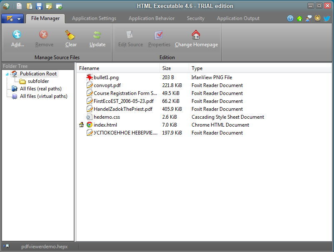This screenshot has width=334, height=252.
Task: Switch to the File Manager tab
Action: tap(45, 18)
